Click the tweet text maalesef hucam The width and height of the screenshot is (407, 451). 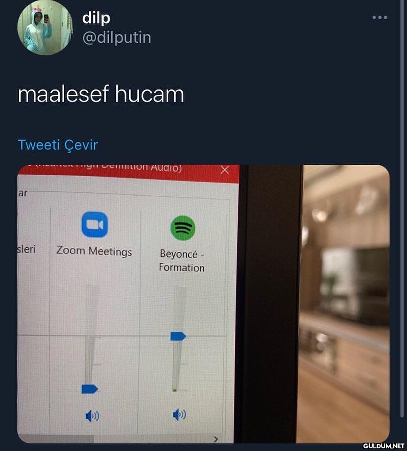coord(101,94)
